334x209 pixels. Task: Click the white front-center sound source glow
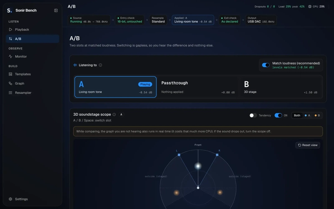[x=198, y=166]
